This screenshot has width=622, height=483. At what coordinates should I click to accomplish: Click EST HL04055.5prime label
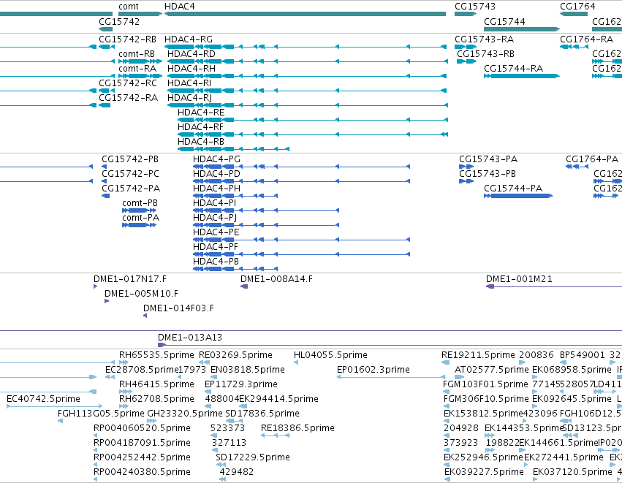click(x=330, y=355)
